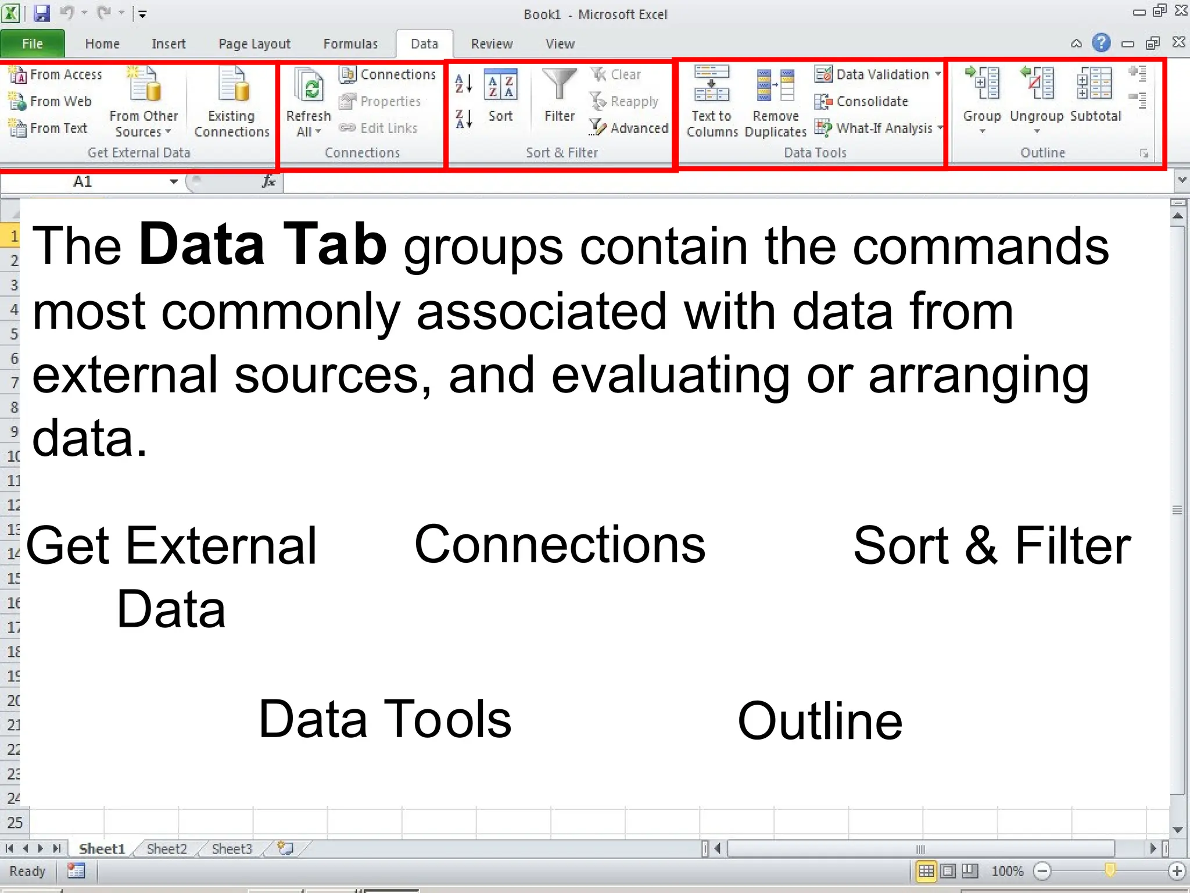The image size is (1190, 893).
Task: Open the Data Validation dropdown arrow
Action: pos(938,74)
